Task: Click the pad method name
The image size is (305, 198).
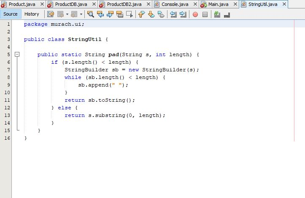Action: pyautogui.click(x=113, y=55)
